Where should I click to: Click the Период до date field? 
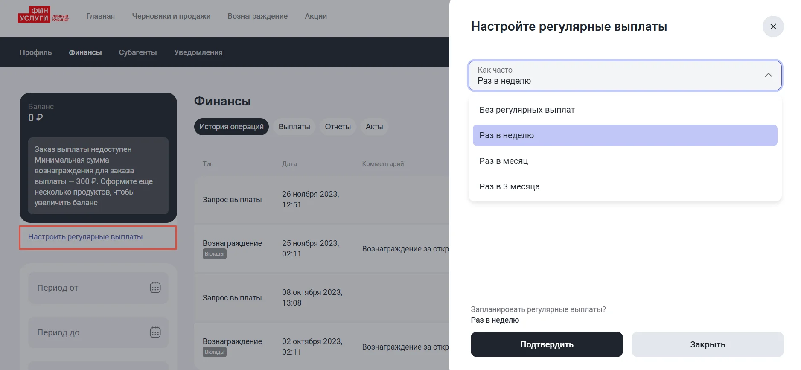[x=98, y=332]
